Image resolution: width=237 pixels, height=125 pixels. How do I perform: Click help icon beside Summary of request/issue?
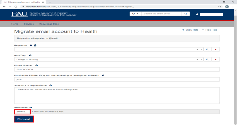tap(50, 85)
